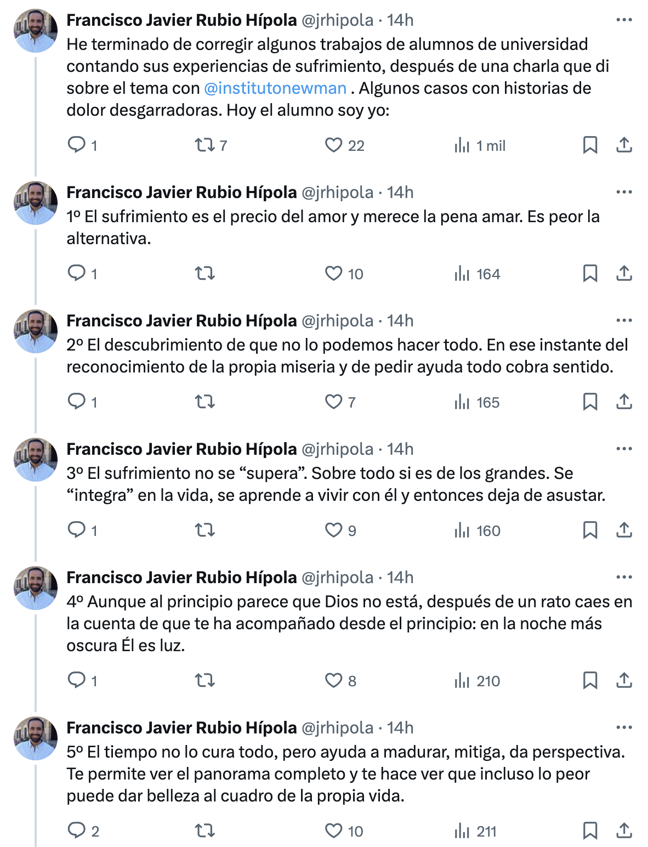Like the 4º tweet about Dios with 8 likes
This screenshot has height=847, width=648.
pyautogui.click(x=333, y=680)
